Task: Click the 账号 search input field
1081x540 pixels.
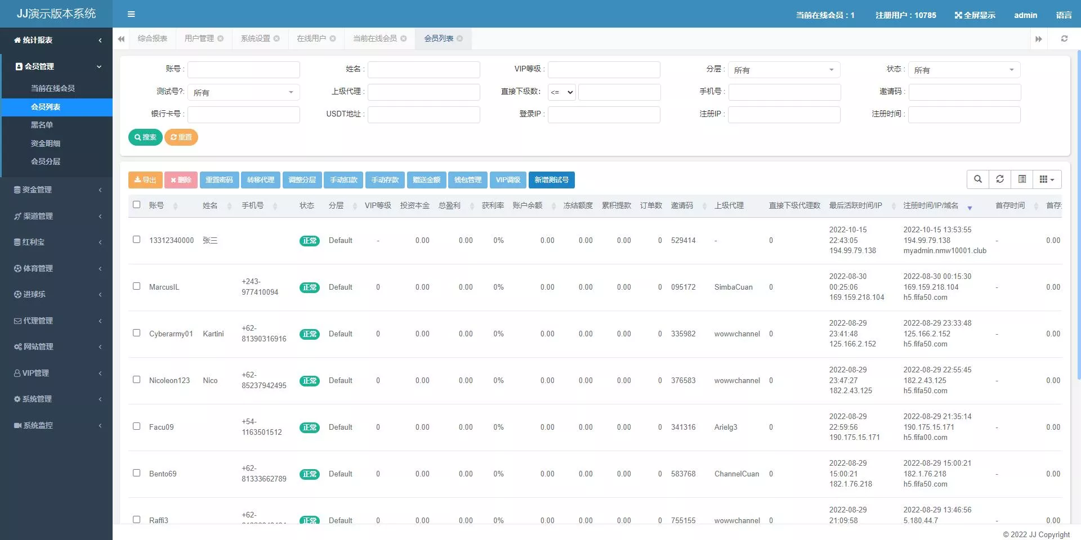Action: pos(243,70)
